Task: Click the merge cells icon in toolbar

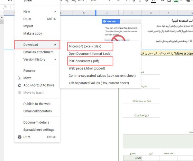Action: (x=176, y=1)
